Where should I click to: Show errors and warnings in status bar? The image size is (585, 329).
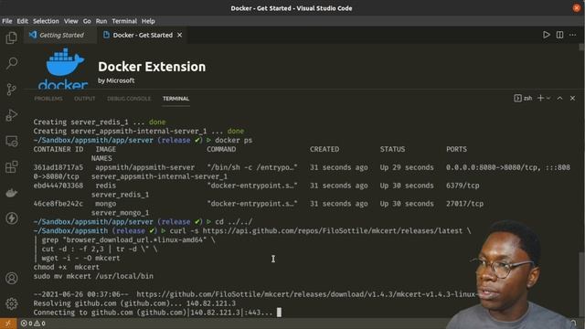pos(33,324)
